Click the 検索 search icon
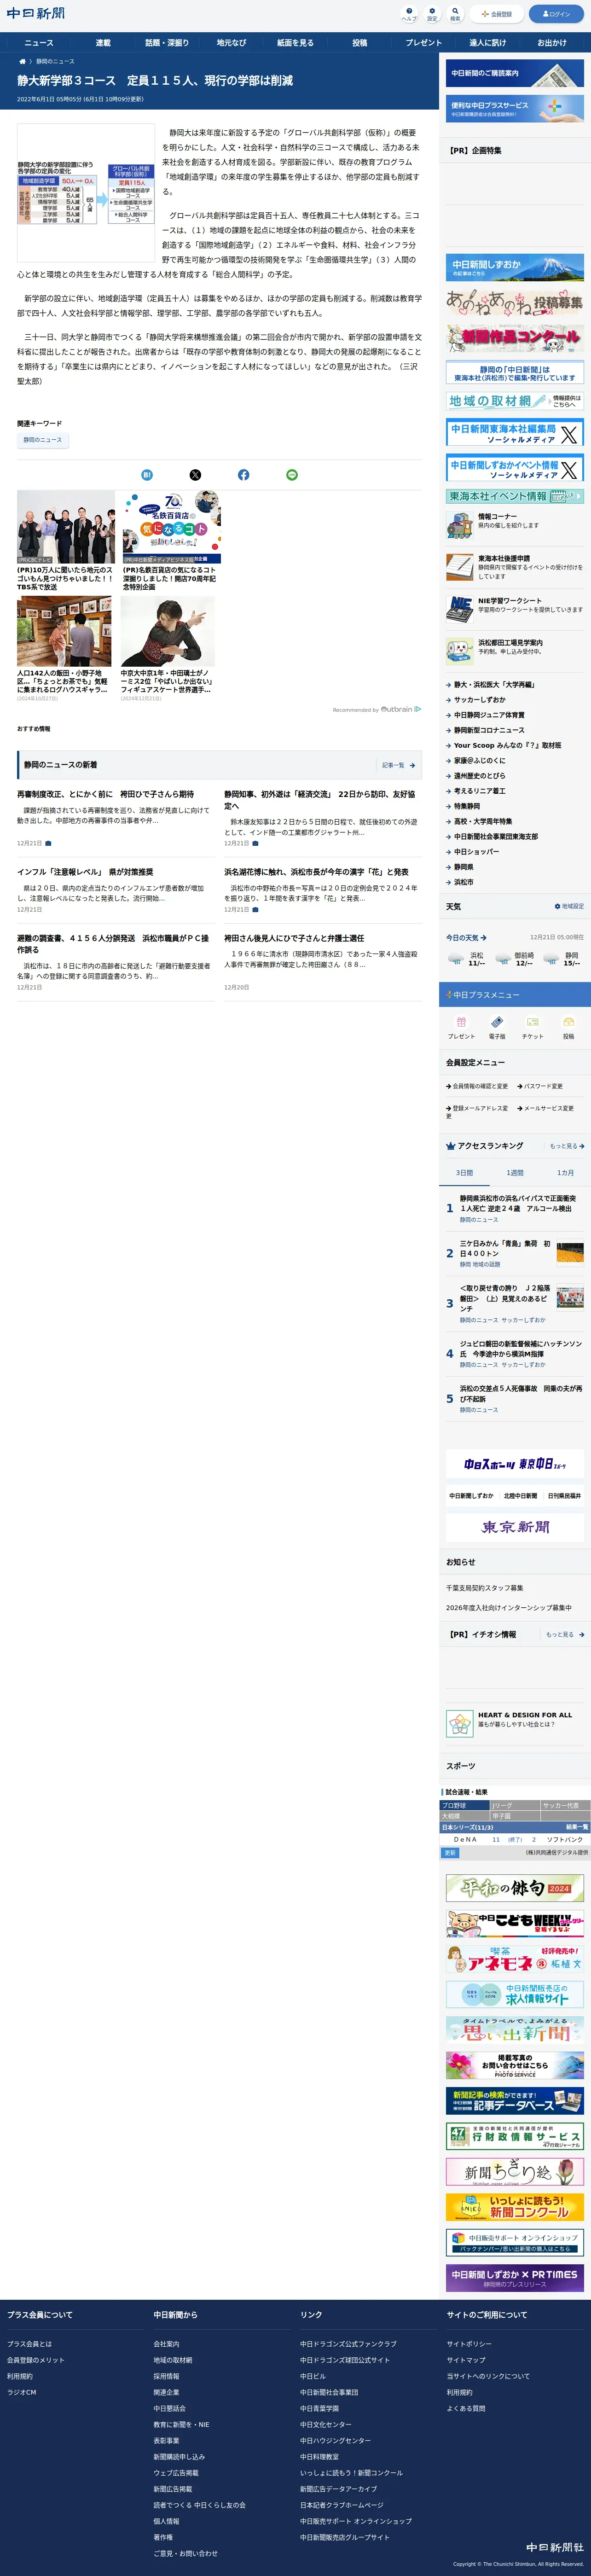This screenshot has height=2576, width=591. (x=455, y=14)
